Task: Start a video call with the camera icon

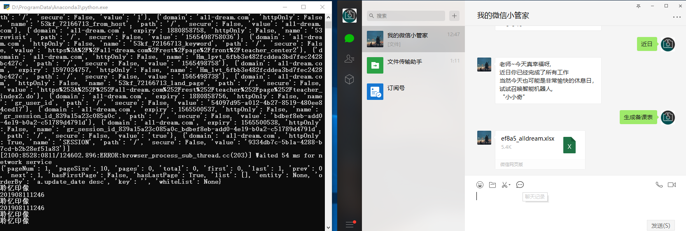Action: (672, 185)
